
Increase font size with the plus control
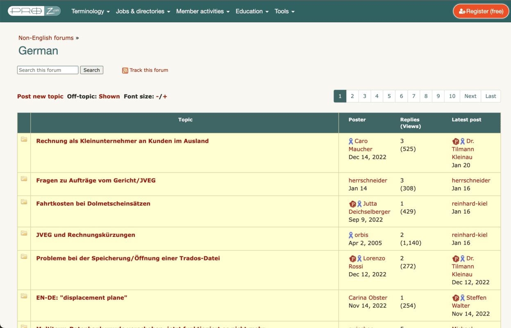pos(165,96)
